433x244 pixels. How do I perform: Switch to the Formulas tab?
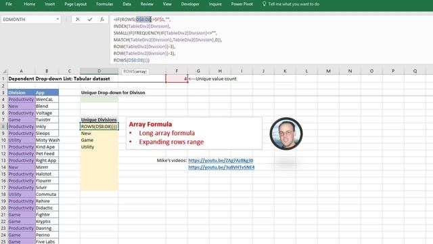click(x=104, y=4)
